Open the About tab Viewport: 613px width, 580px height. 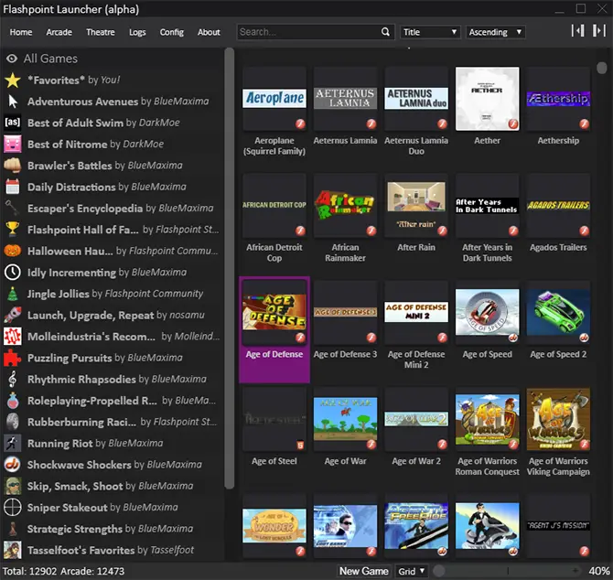pos(209,32)
